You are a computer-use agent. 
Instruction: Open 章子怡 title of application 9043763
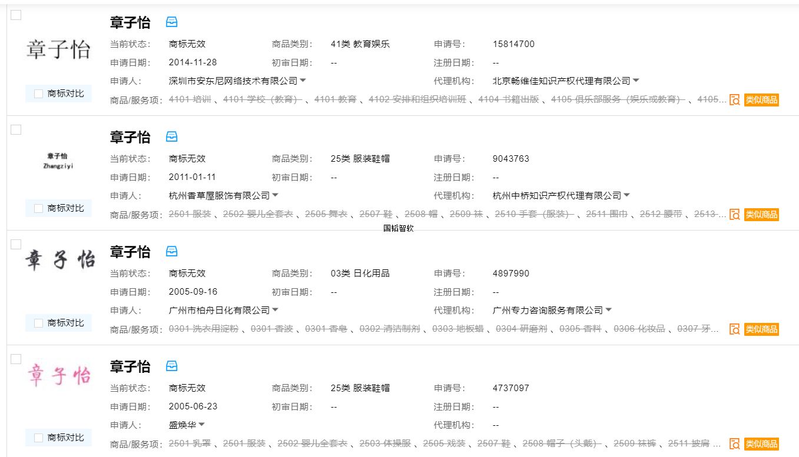point(130,137)
